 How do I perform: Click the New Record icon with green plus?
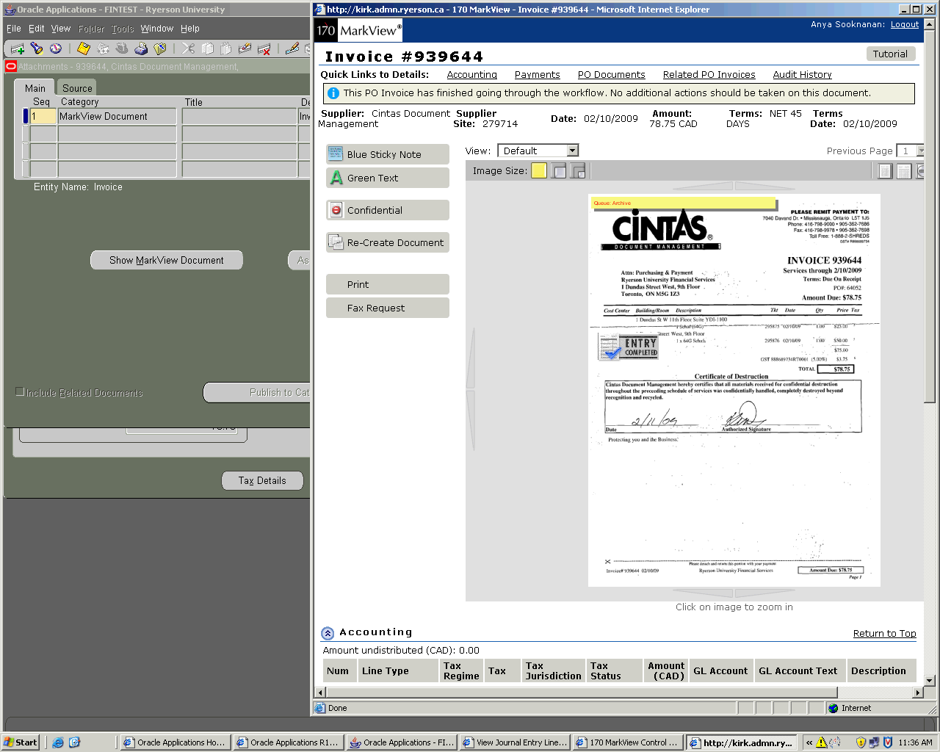click(18, 48)
